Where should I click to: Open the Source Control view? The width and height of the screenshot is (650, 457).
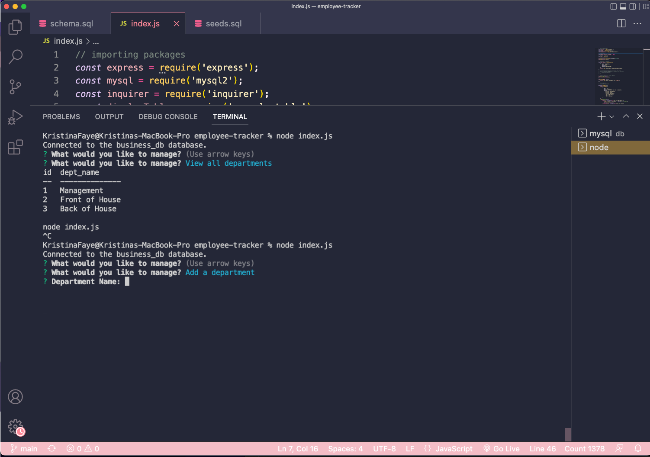[16, 87]
